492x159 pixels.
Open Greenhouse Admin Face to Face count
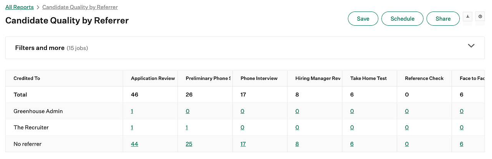[462, 111]
